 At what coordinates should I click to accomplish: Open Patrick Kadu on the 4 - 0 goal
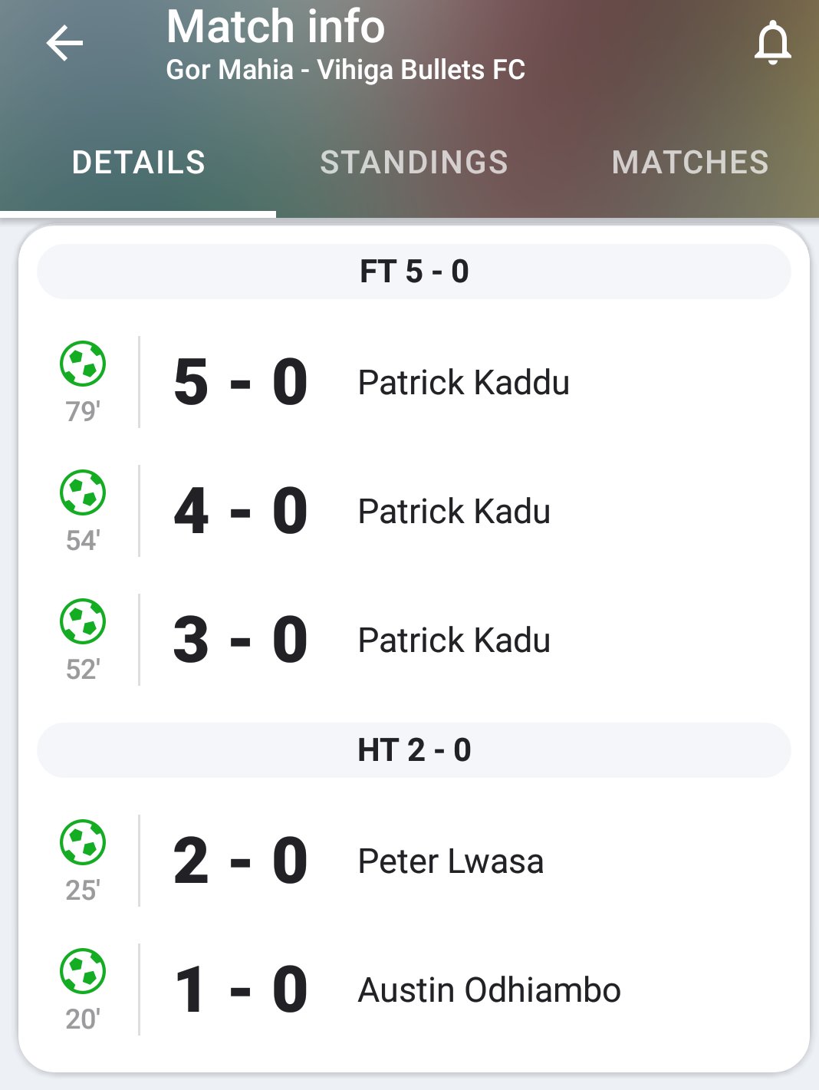454,512
